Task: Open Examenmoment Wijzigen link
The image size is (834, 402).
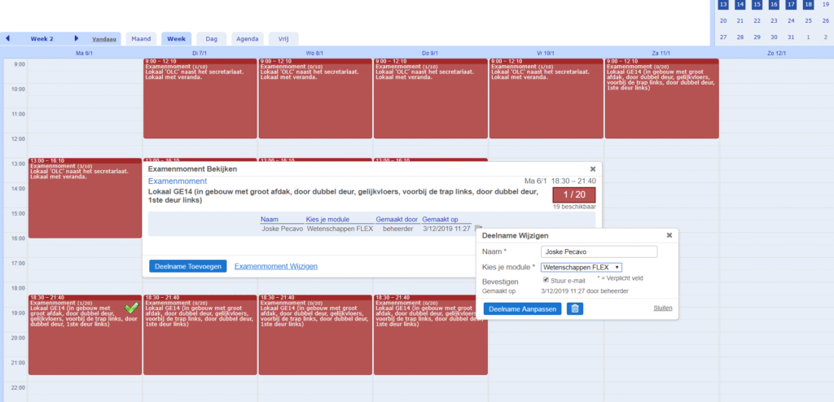Action: pos(275,266)
